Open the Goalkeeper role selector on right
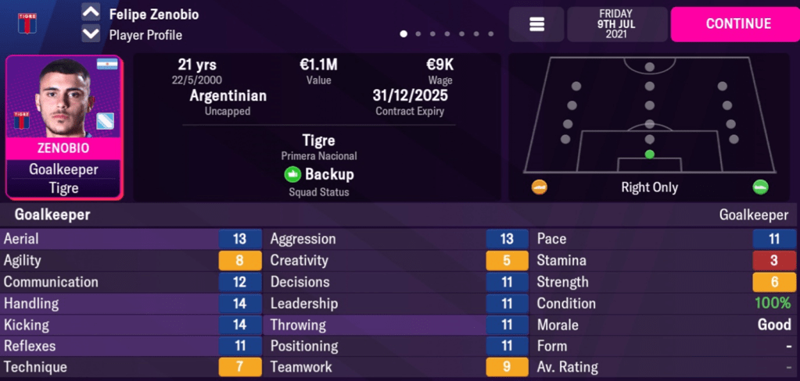 753,215
